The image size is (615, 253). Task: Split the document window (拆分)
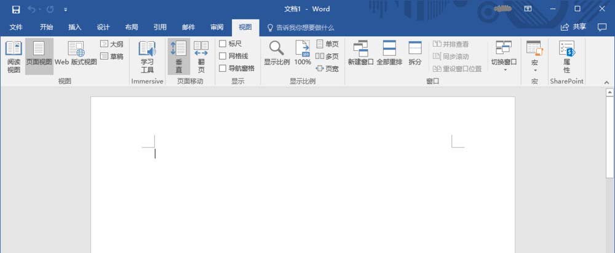click(x=415, y=54)
